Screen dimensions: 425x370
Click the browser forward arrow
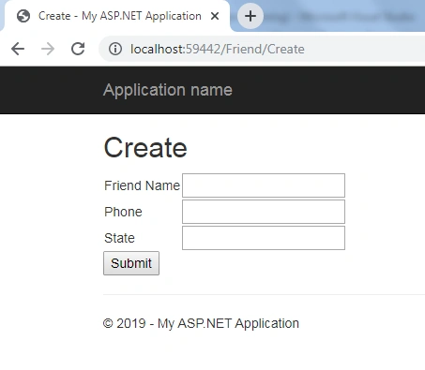point(48,49)
